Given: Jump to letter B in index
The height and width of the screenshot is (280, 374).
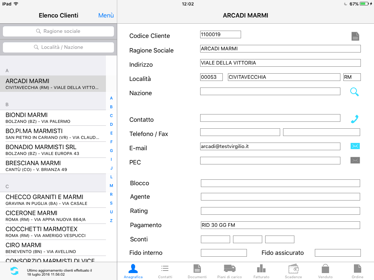Looking at the screenshot, I should coord(111,107).
